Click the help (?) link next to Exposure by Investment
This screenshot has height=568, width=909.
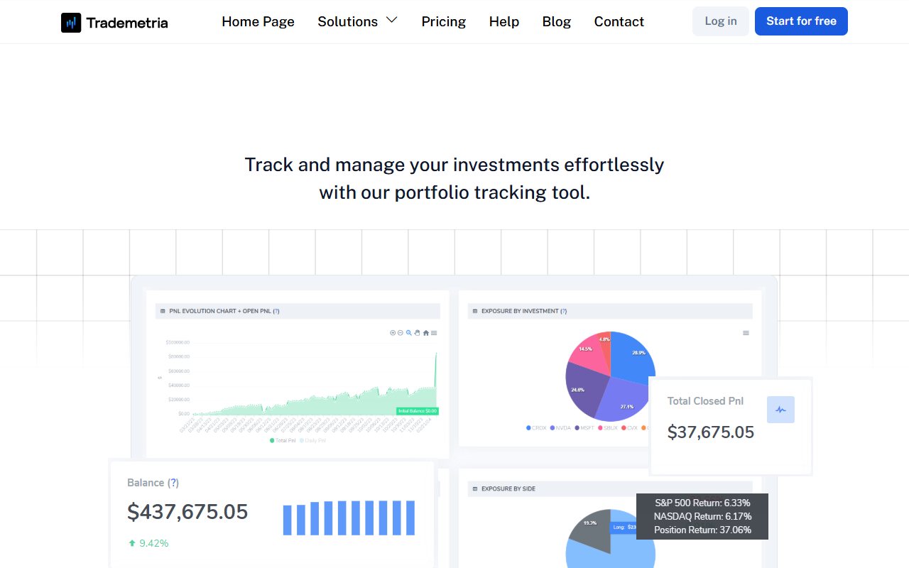coord(564,311)
